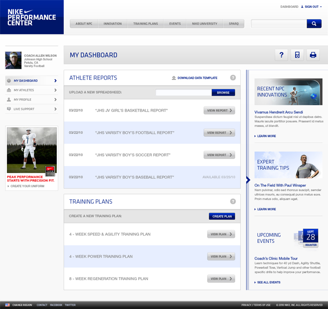Open the Events navigation item

[175, 24]
